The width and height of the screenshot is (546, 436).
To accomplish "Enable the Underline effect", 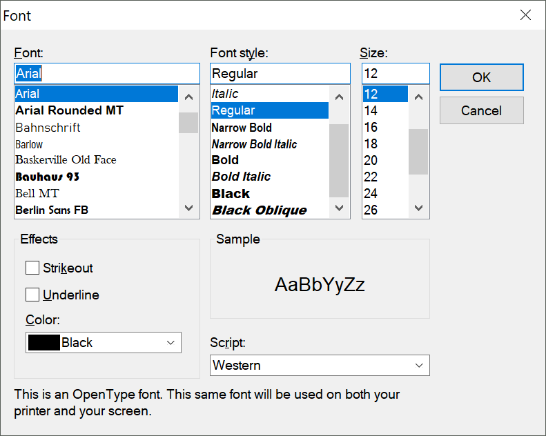I will [32, 295].
